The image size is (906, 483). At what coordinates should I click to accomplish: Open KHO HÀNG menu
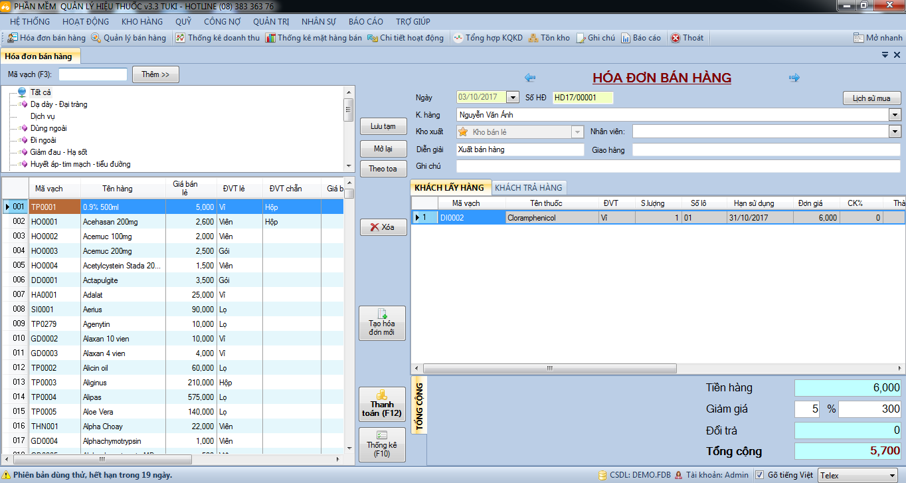coord(142,22)
